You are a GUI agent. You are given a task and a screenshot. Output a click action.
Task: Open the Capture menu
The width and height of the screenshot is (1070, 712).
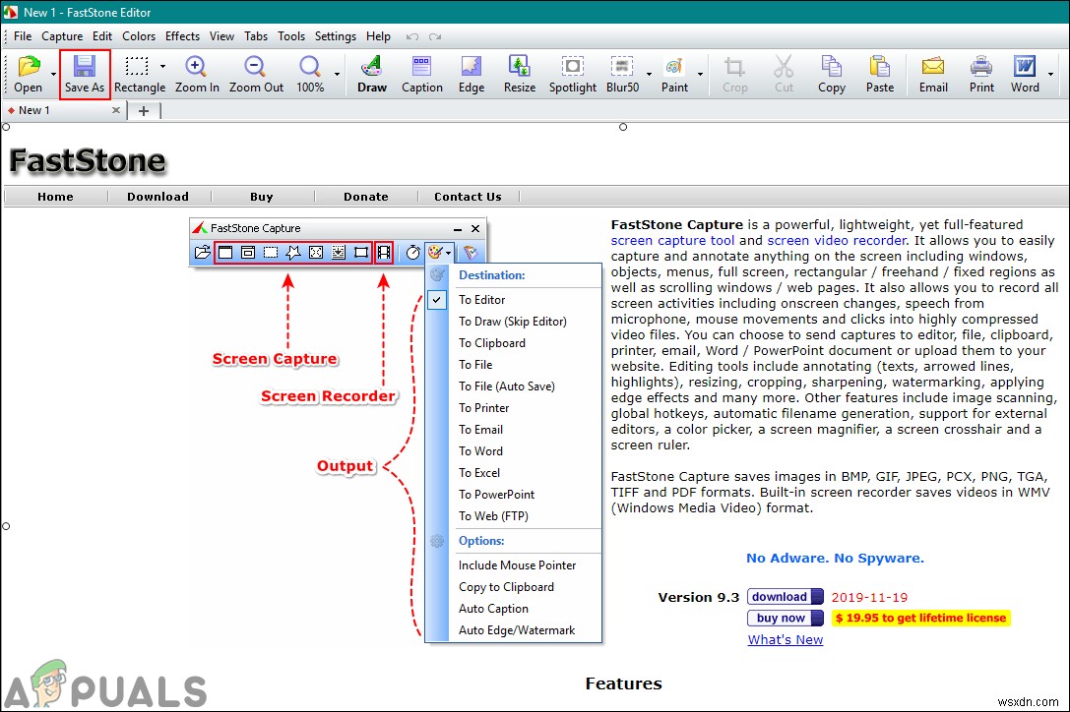(62, 36)
